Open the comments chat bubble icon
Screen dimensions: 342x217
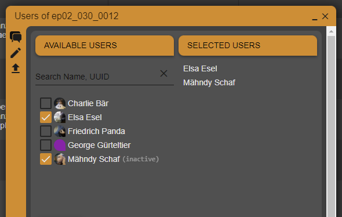tap(16, 37)
